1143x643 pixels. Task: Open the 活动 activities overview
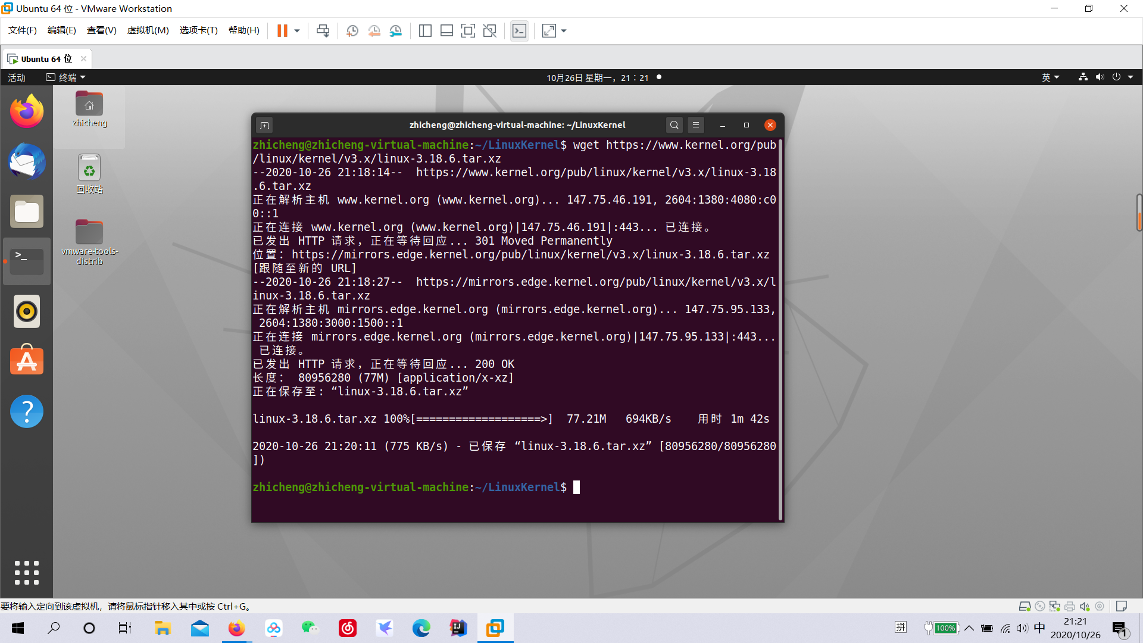[x=17, y=77]
